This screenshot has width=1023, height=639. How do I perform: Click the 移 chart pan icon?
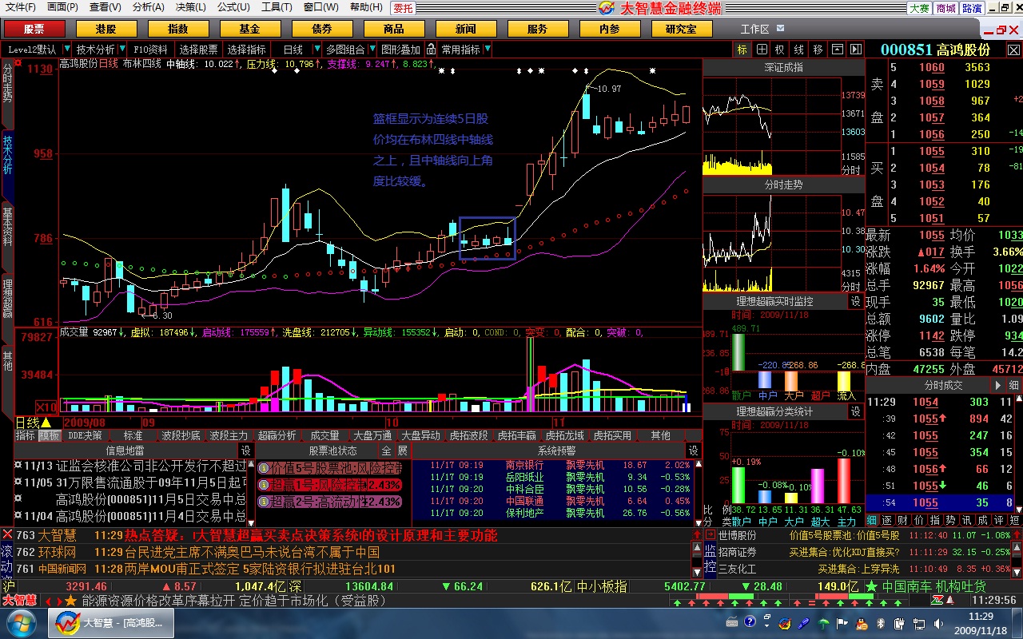click(816, 50)
